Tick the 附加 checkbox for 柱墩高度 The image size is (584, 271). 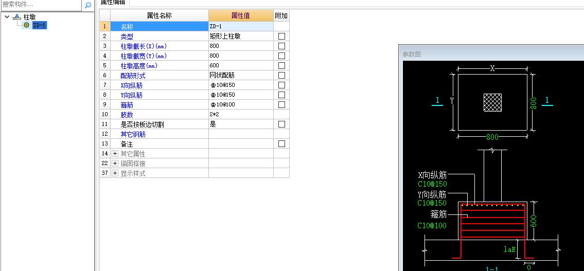pos(281,65)
